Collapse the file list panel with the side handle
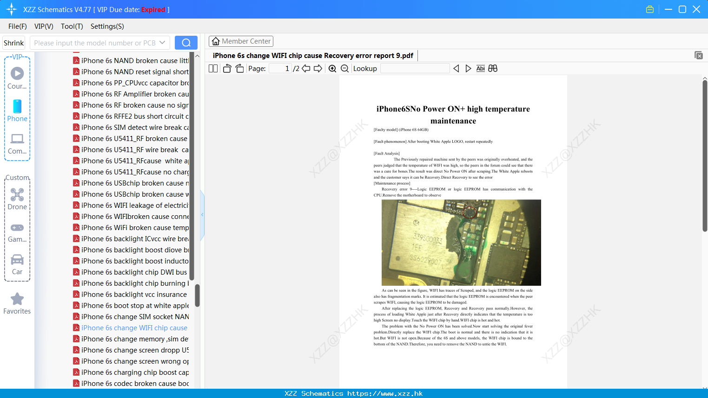 click(202, 215)
